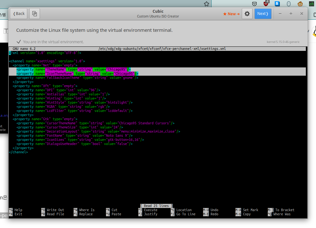Click the IconSizes property line

[80, 140]
